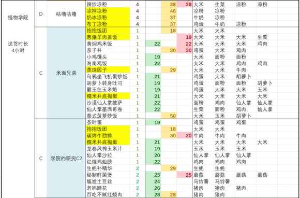300x198 pixels.
Task: Click the 泰式菠萝炒饭 cell
Action: pyautogui.click(x=108, y=116)
